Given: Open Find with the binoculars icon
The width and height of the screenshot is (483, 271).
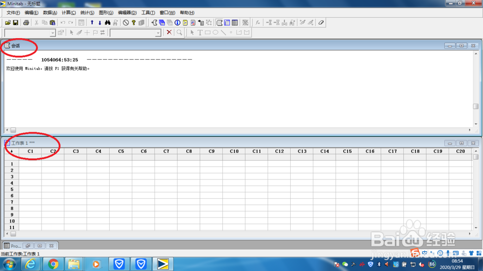Looking at the screenshot, I should pyautogui.click(x=108, y=23).
